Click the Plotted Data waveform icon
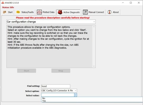Image resolution: width=143 pixels, height=105 pixels. pyautogui.click(x=39, y=12)
